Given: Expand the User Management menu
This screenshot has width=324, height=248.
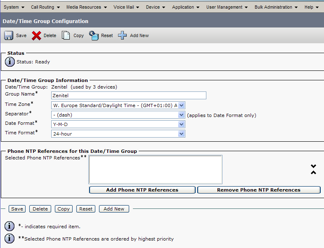Looking at the screenshot, I should [x=227, y=7].
